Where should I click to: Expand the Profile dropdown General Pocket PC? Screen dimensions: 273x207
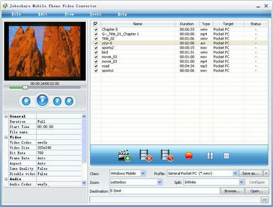coord(235,173)
